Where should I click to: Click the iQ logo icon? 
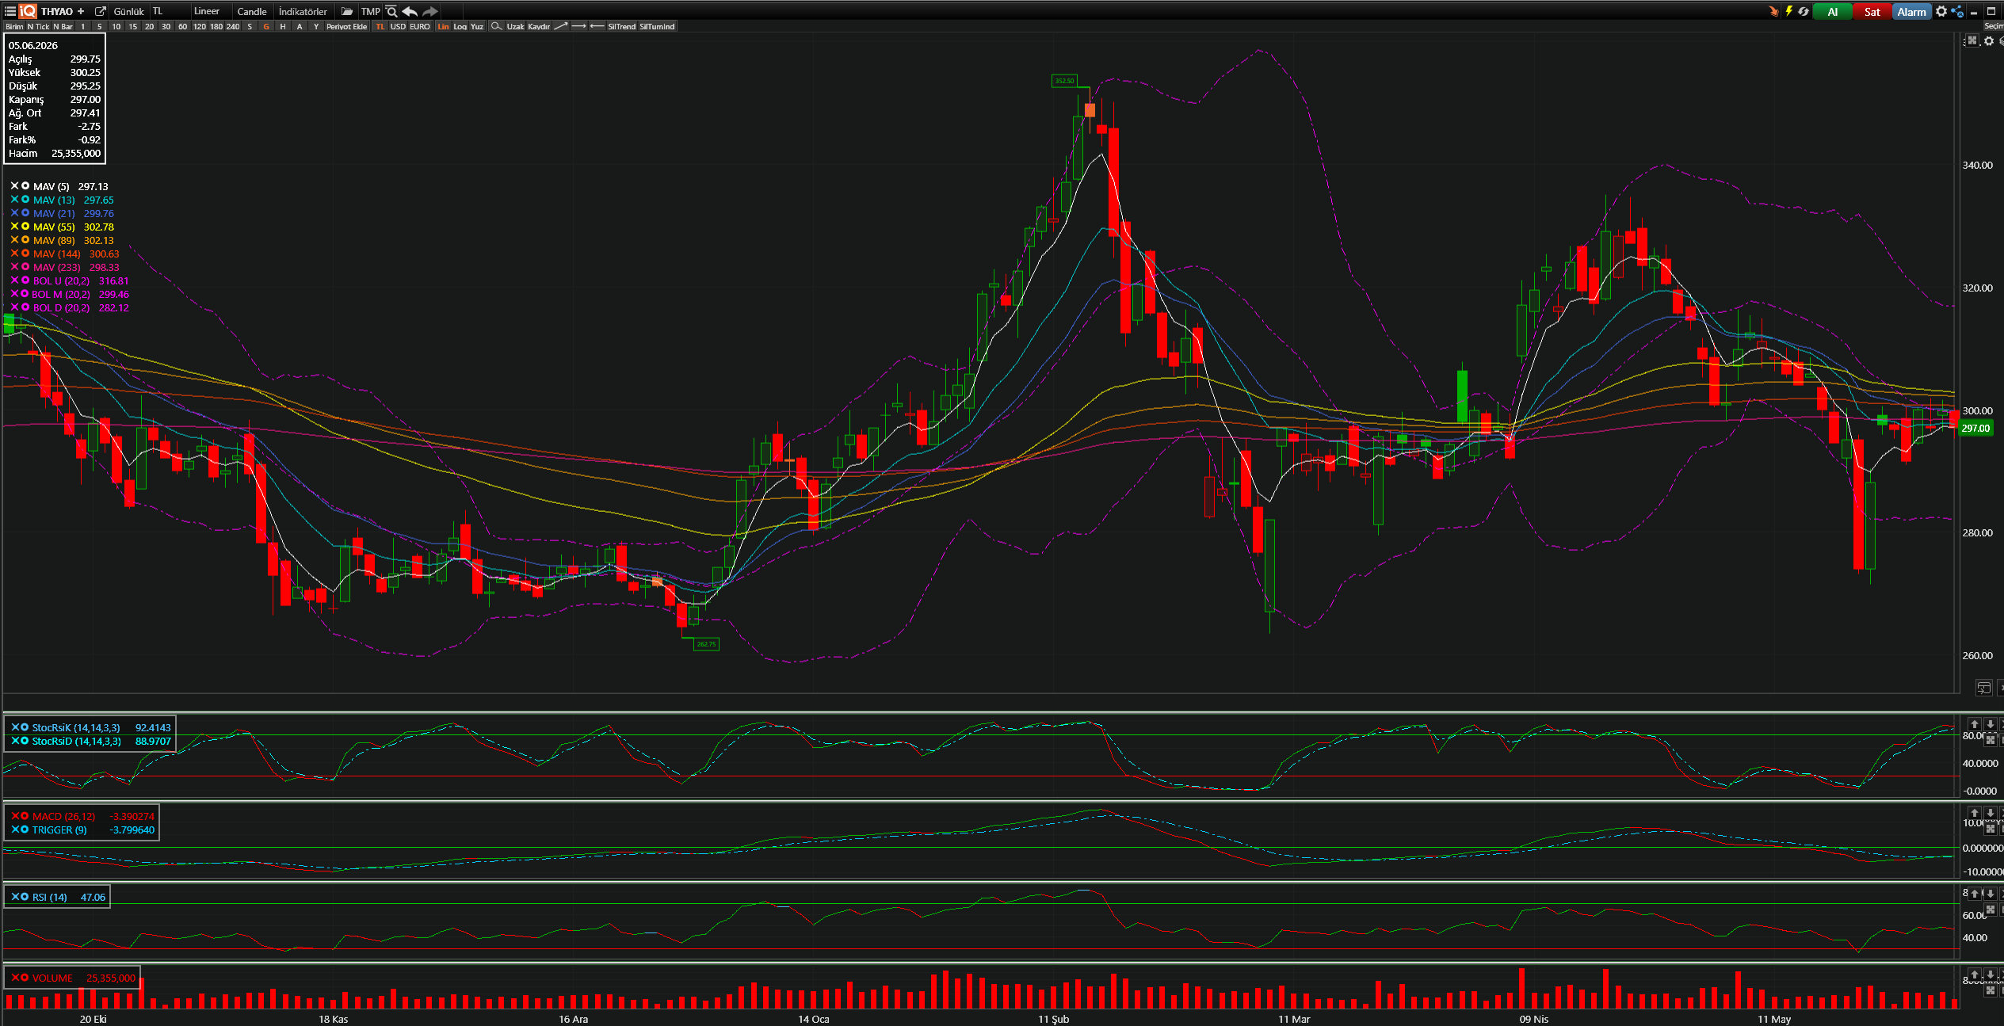(x=28, y=11)
